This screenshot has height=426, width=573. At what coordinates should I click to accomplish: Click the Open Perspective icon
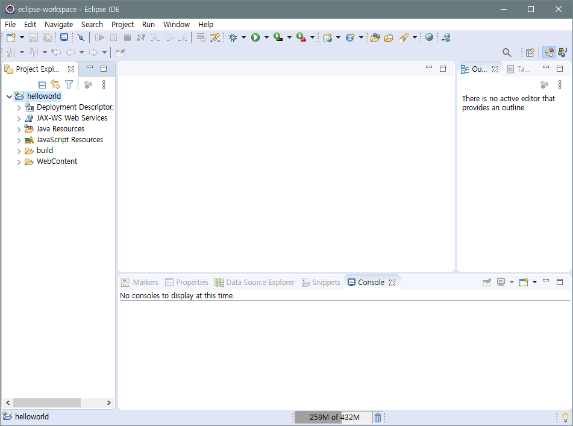tap(530, 52)
